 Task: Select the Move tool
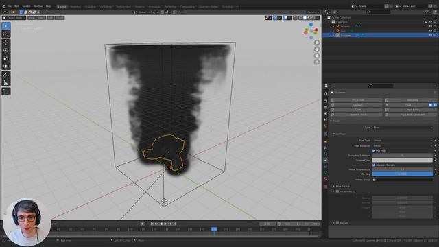tap(6, 43)
